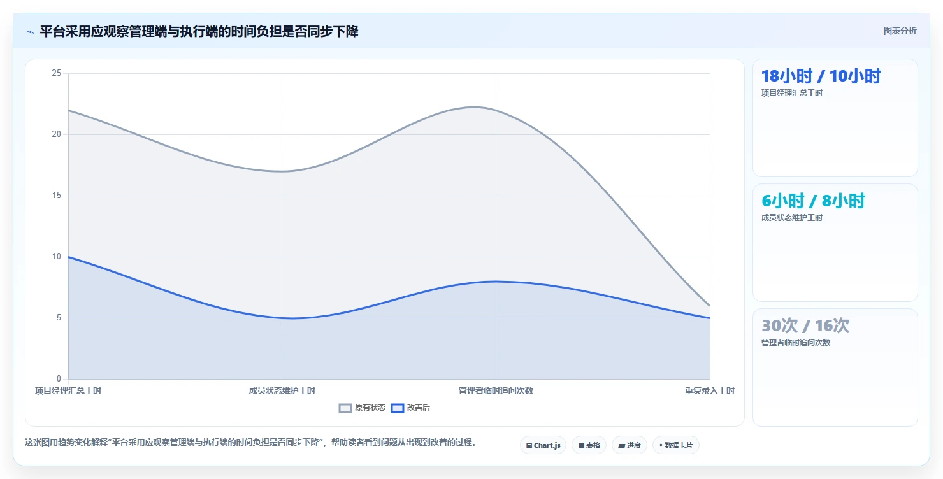943x479 pixels.
Task: Click the 重复录入工时 x-axis label
Action: pyautogui.click(x=709, y=390)
